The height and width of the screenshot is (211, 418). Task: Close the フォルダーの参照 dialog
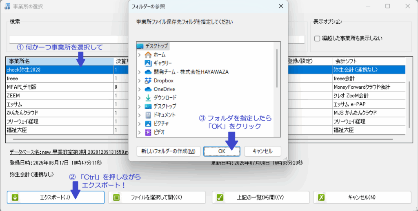(x=281, y=6)
